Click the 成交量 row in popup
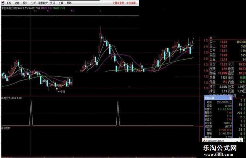 pos(218,123)
